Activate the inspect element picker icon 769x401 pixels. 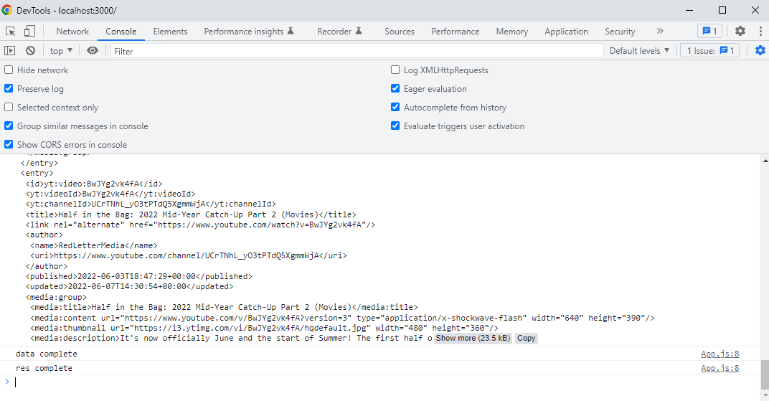pos(10,32)
